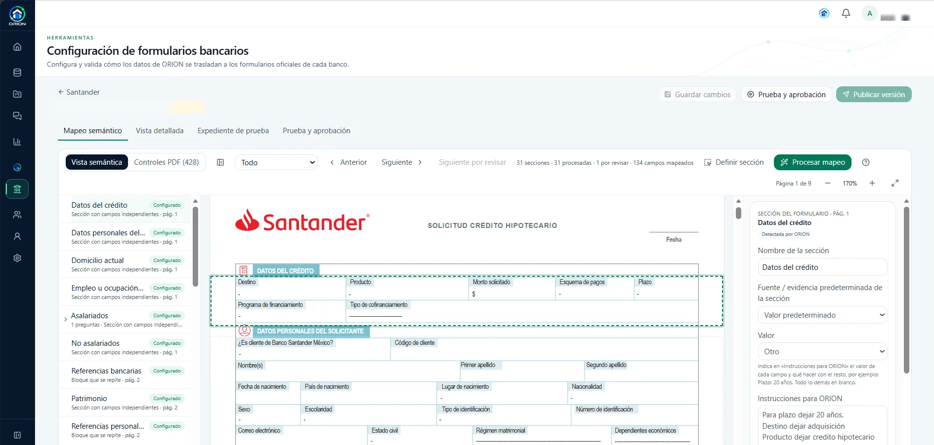This screenshot has width=934, height=445.
Task: Click Siguiente por revisar
Action: tap(472, 162)
